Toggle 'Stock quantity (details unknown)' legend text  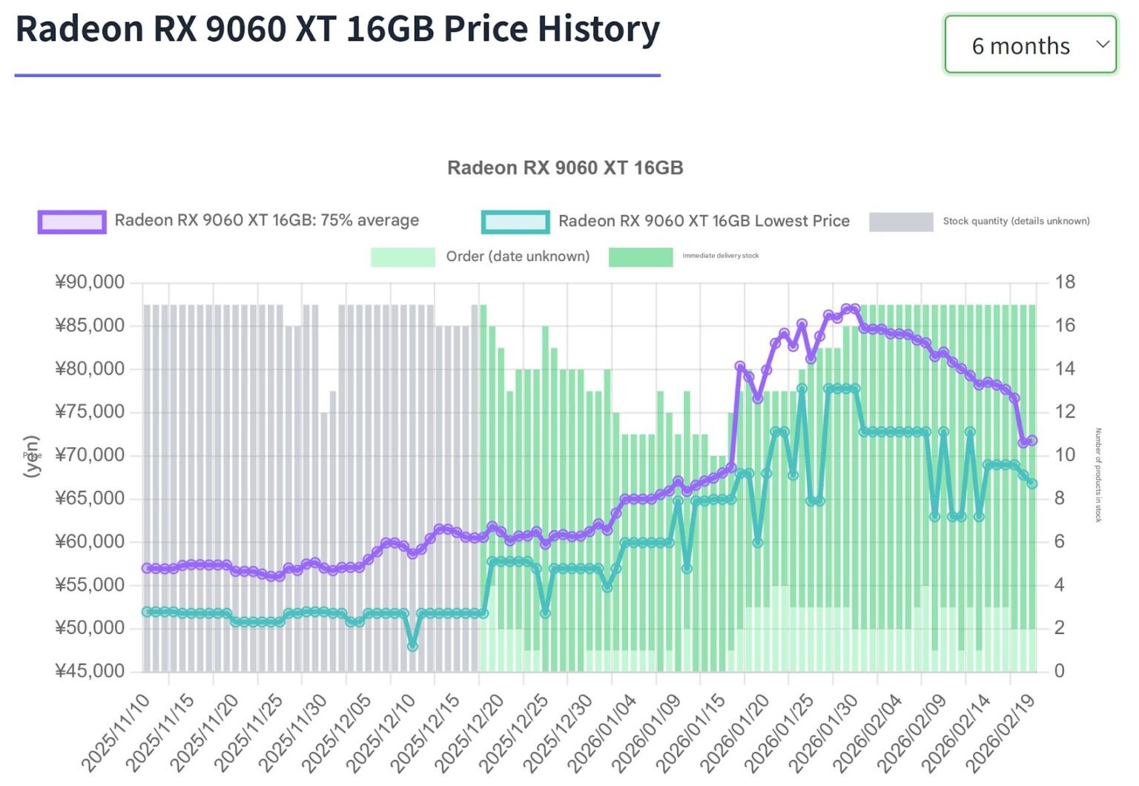point(1016,221)
